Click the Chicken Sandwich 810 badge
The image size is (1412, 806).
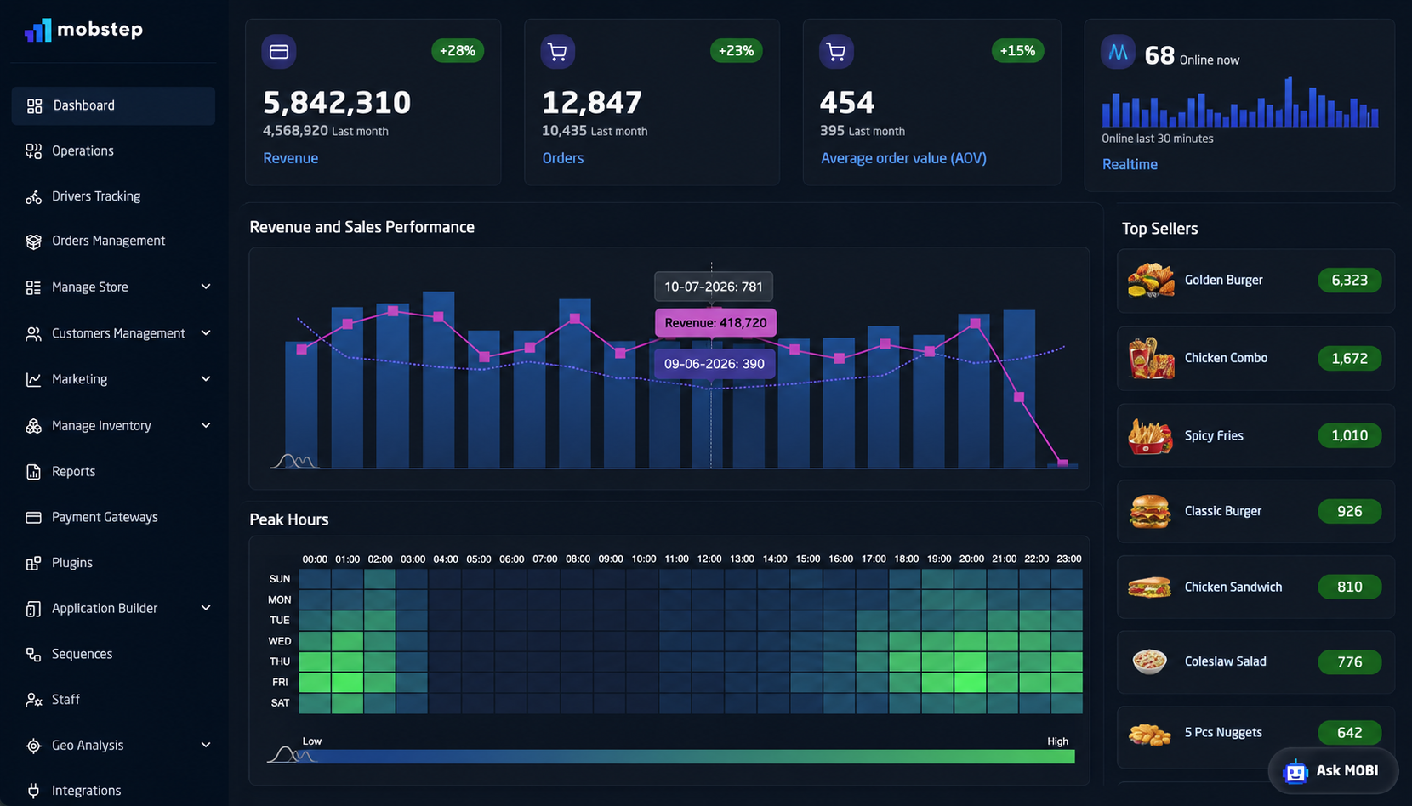(1350, 587)
